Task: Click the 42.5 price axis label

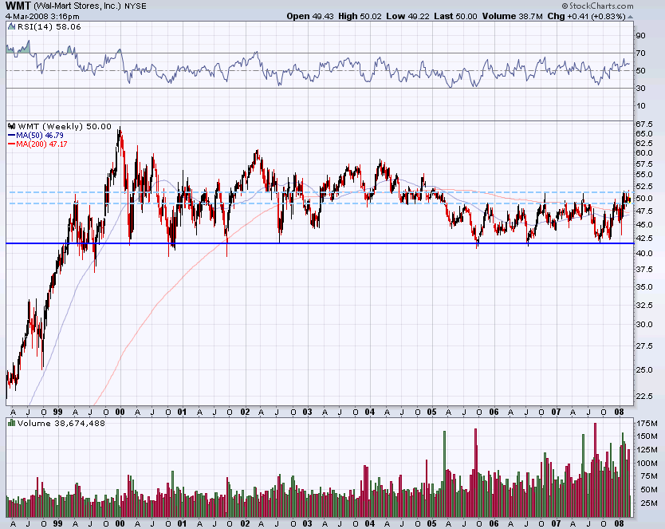Action: click(643, 239)
